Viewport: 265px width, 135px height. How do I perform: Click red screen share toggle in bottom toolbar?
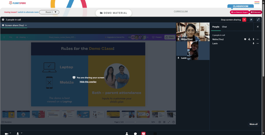(x=143, y=133)
